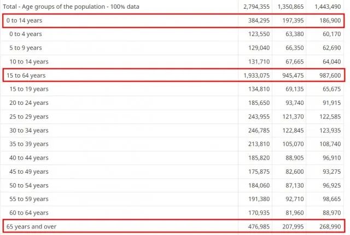The image size is (350, 235).
Task: Select the '65 years and over' row label
Action: (x=31, y=227)
